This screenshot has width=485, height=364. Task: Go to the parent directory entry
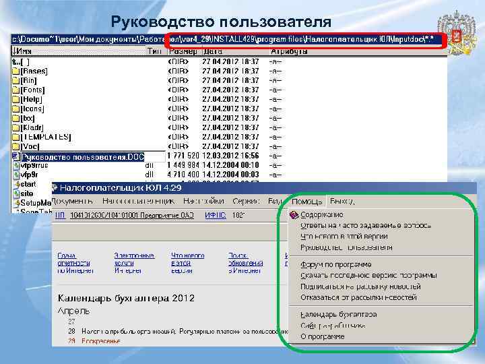click(x=21, y=62)
